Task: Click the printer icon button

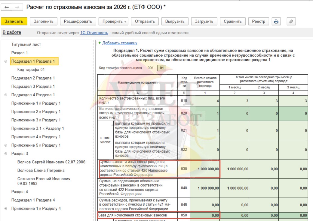Action: (x=276, y=21)
